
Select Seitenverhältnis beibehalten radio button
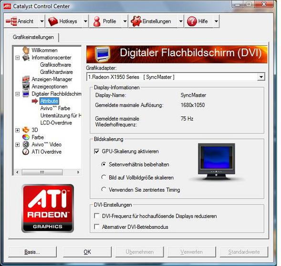pyautogui.click(x=104, y=164)
